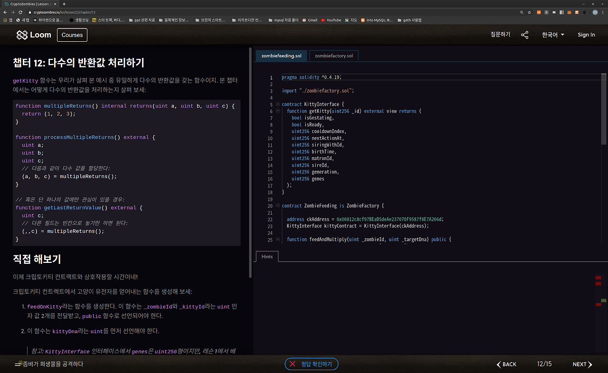Bookmark this page with the star icon
Screen dimensions: 608x373
tap(529, 12)
